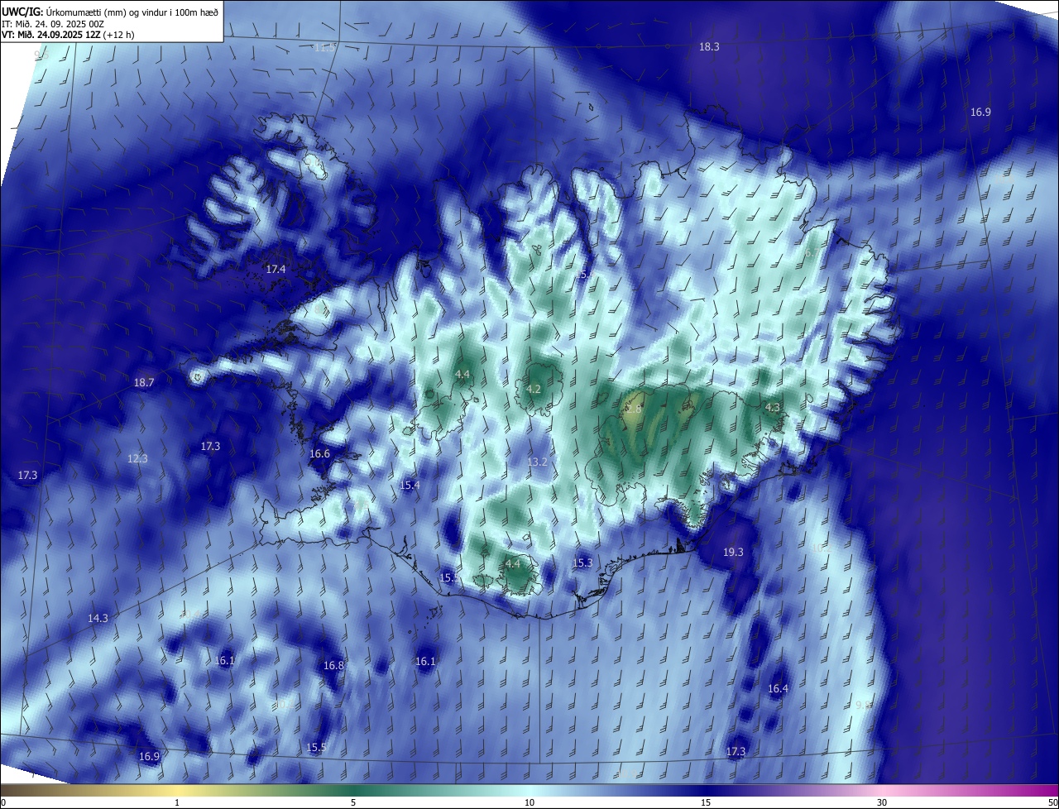Pick the pale cyan color above the 10 tick
This screenshot has width=1059, height=809.
529,790
